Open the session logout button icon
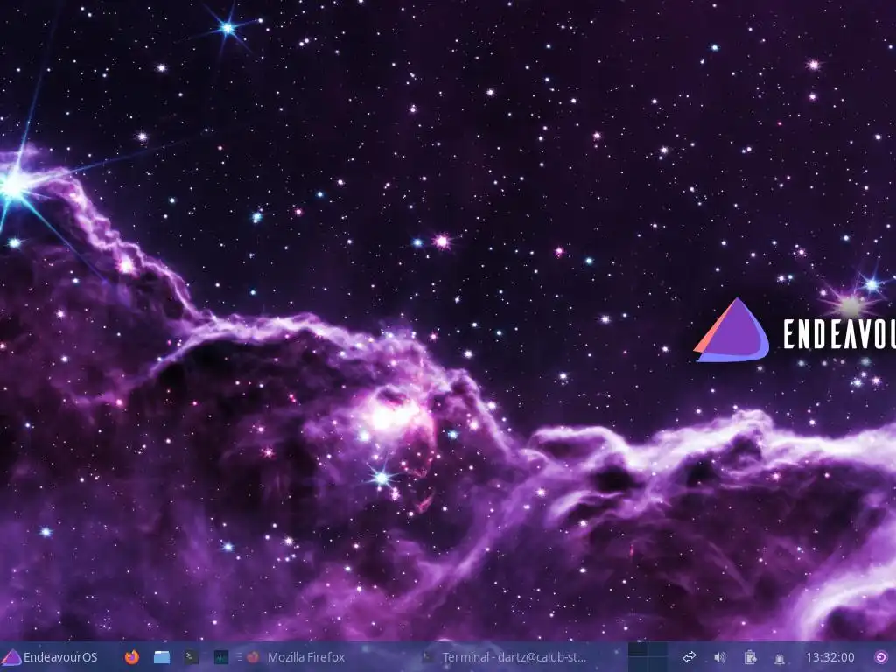The height and width of the screenshot is (672, 896). point(882,657)
